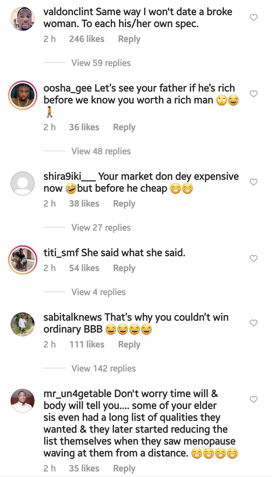Image resolution: width=272 pixels, height=477 pixels.
Task: View shira9iki___'s default avatar profile
Action: (x=22, y=184)
